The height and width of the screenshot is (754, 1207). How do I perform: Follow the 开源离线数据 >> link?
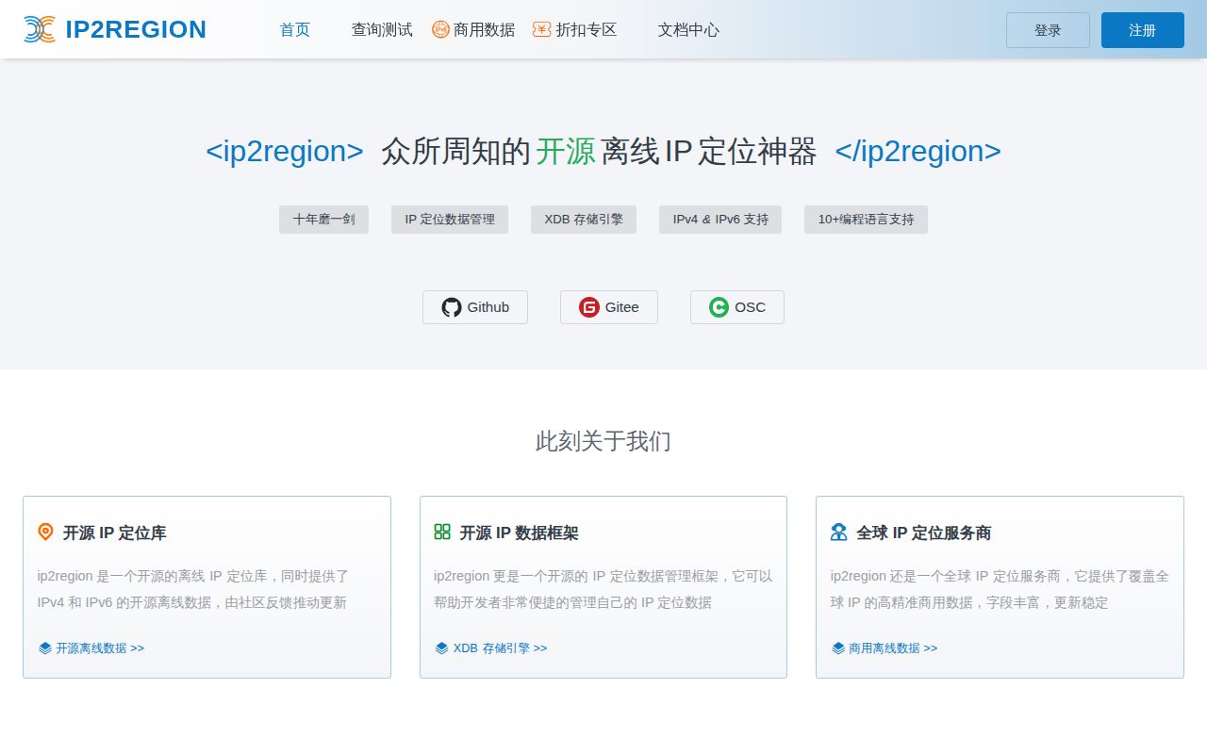[x=100, y=647]
